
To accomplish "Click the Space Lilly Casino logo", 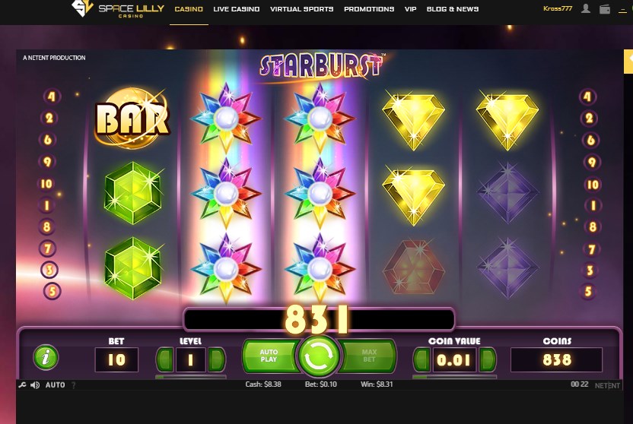I will 118,9.
